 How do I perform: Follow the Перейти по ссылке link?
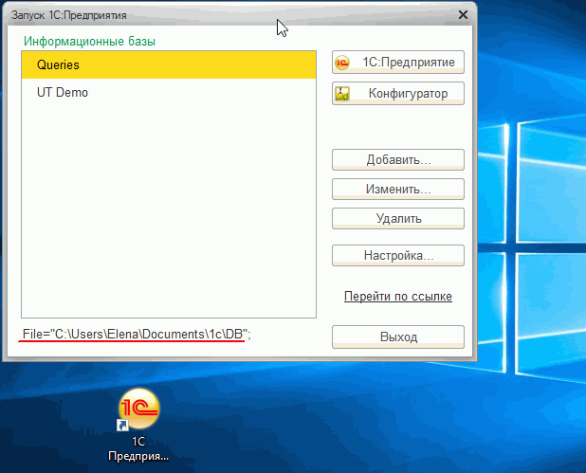pos(398,297)
